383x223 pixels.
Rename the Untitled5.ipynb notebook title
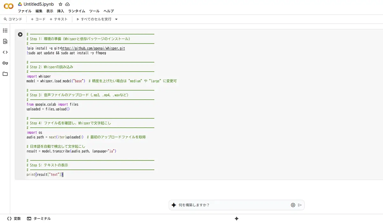39,4
